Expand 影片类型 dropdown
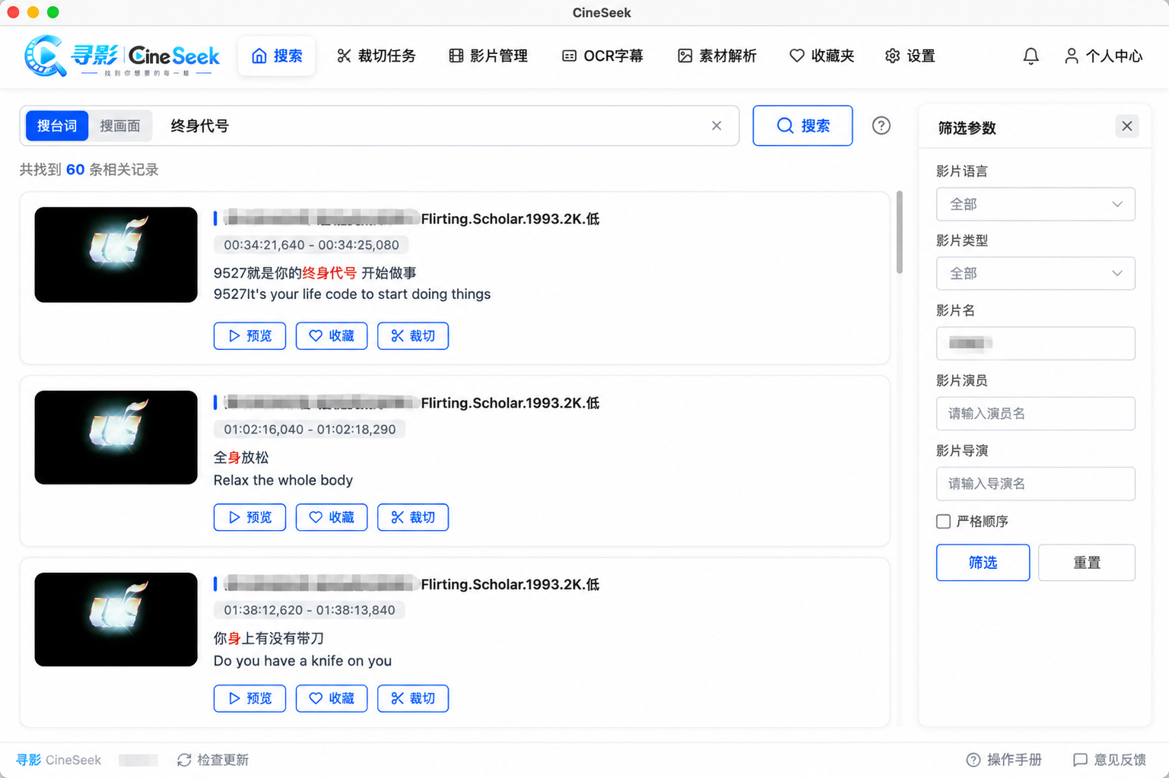Screen dimensions: 1169x778 click(x=1035, y=273)
